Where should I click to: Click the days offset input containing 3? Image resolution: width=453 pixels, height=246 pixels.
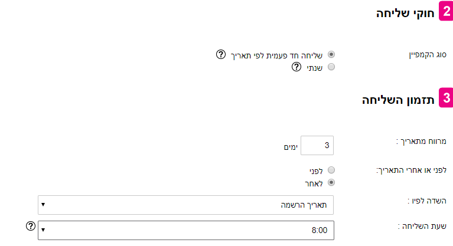click(317, 145)
